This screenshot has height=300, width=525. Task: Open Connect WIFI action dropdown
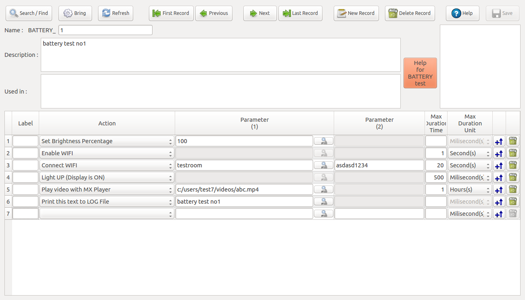click(x=107, y=165)
